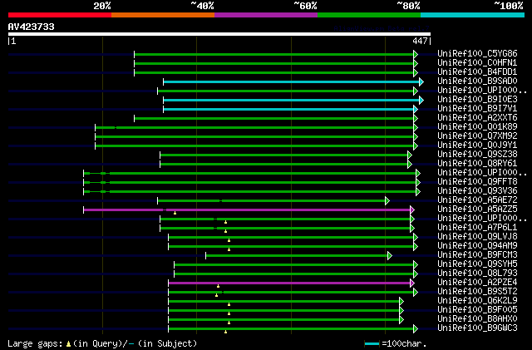The width and height of the screenshot is (532, 350).
Task: Open the UniRef100_C0HFN1 hit label
Action: coord(477,62)
